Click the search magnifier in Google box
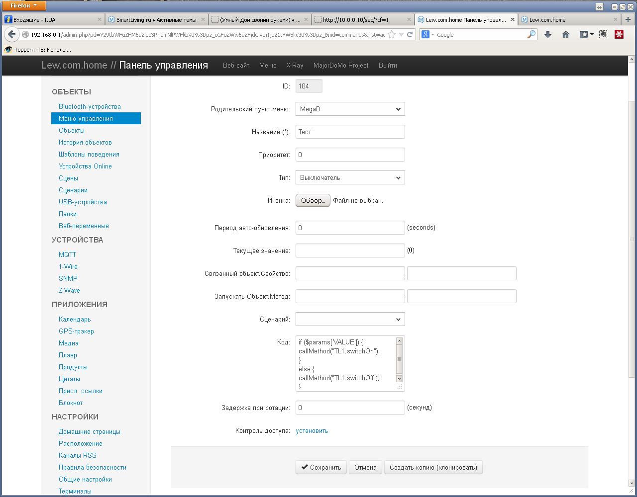Viewport: 637px width, 497px height. click(531, 34)
